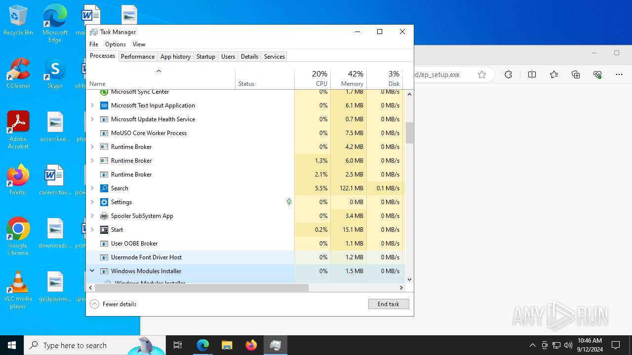Image resolution: width=632 pixels, height=355 pixels.
Task: Click the Microsoft Sync Center process icon
Action: point(104,92)
